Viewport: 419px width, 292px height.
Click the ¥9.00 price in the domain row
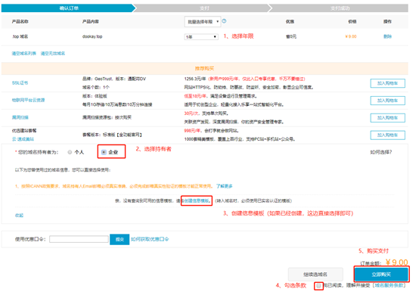click(351, 36)
